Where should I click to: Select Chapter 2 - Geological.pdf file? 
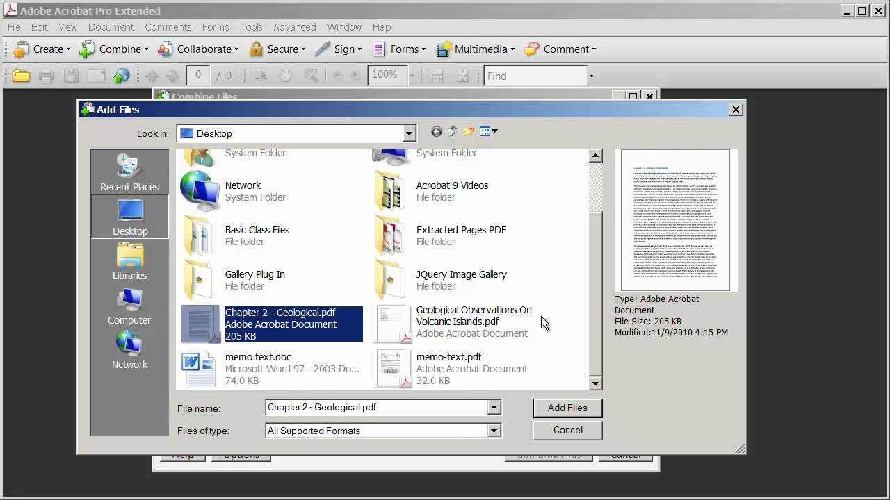(272, 324)
